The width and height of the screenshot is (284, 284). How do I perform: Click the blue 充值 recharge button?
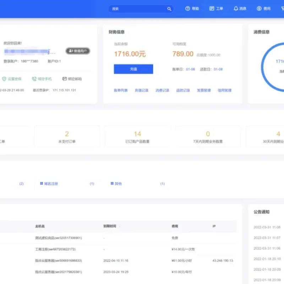pos(133,69)
